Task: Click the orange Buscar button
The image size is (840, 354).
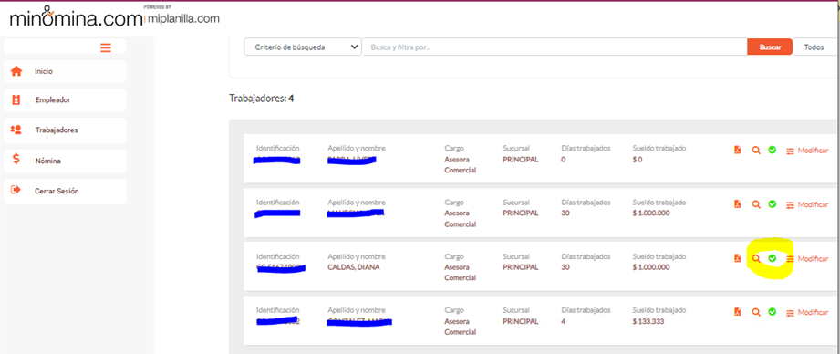Action: [770, 47]
